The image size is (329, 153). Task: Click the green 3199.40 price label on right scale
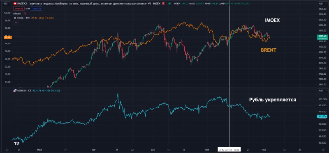(322, 37)
